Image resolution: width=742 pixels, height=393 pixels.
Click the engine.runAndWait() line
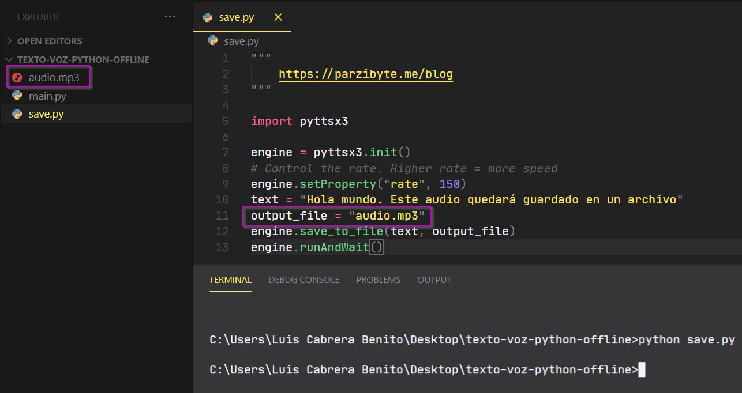(317, 247)
